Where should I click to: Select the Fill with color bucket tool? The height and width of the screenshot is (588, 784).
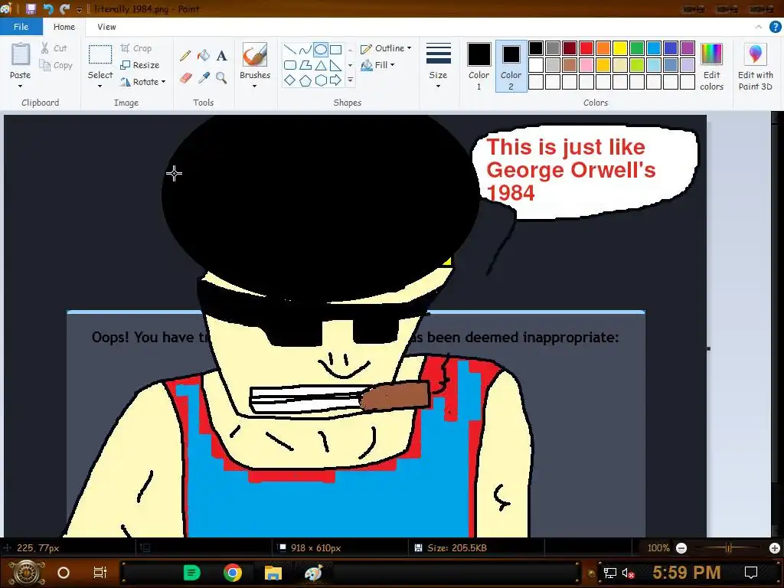[x=204, y=55]
